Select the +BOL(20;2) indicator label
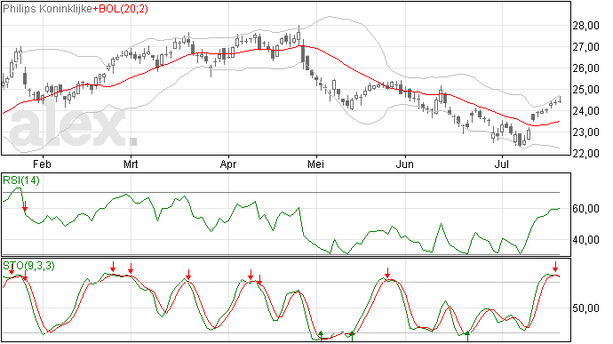Viewport: 613px width, 344px height. point(121,9)
